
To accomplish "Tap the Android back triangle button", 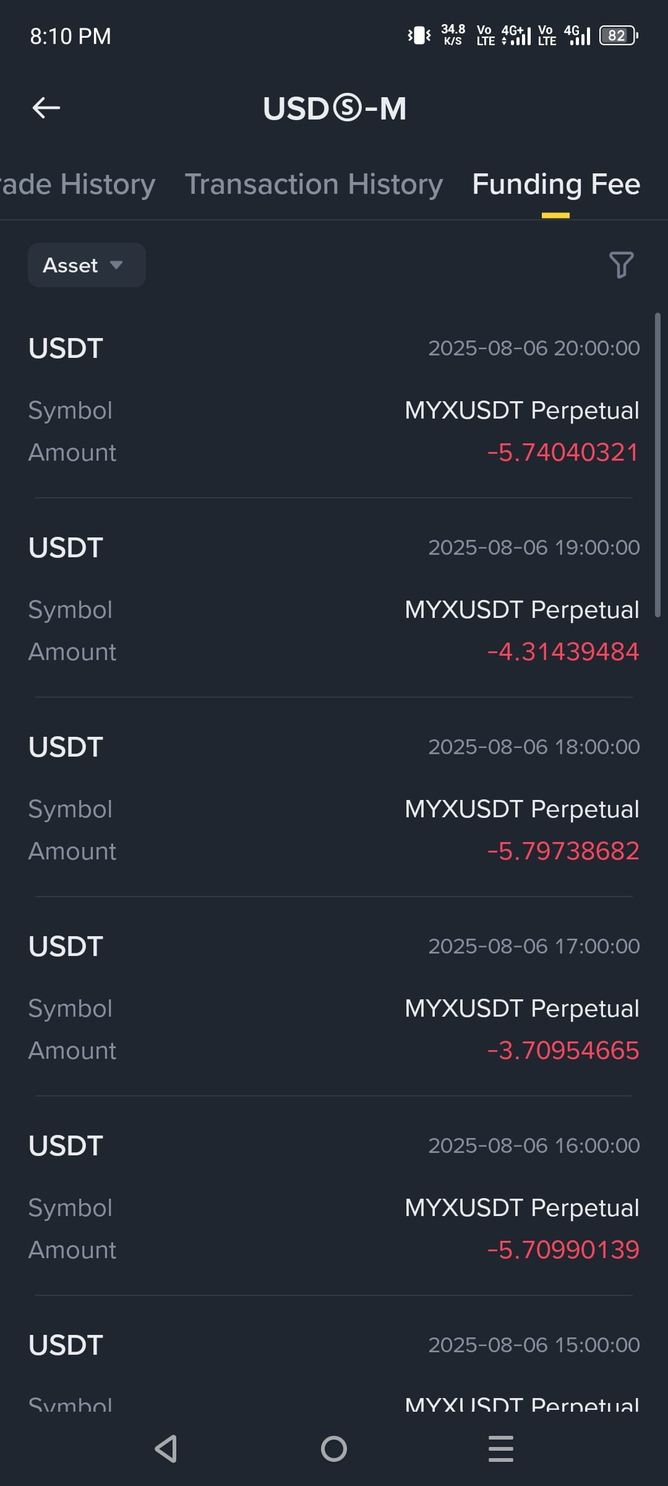I will pyautogui.click(x=166, y=1449).
